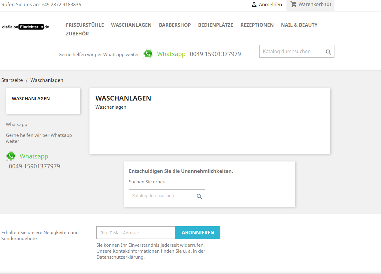The image size is (381, 274).
Task: Click the green Whatsapp link in sidebar
Action: 34,156
